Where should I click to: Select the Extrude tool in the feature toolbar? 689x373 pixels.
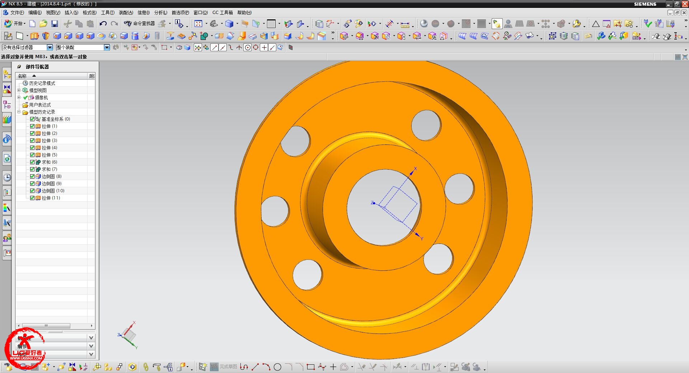(34, 36)
